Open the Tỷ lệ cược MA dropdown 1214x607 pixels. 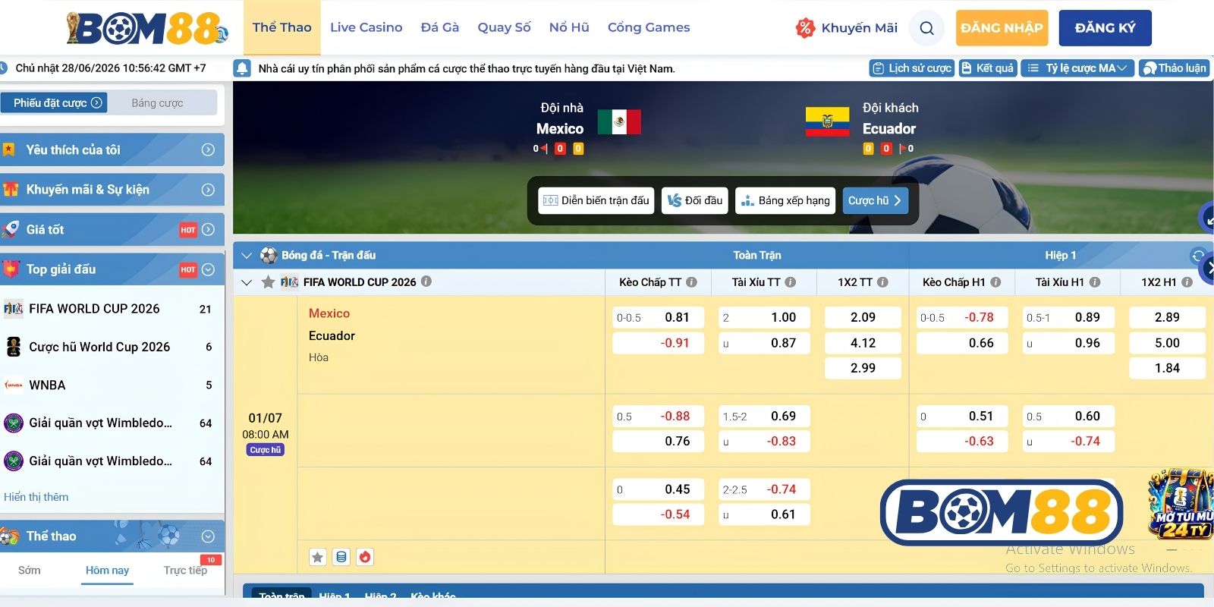1077,68
